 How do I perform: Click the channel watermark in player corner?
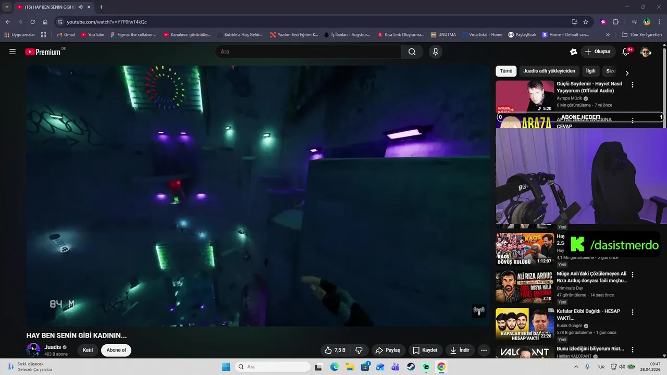[x=479, y=311]
